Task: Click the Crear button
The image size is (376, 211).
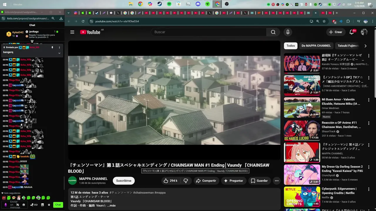Action: pyautogui.click(x=335, y=32)
